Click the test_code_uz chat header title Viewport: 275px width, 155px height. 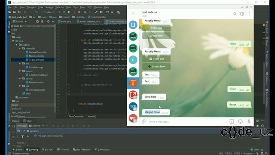click(150, 12)
